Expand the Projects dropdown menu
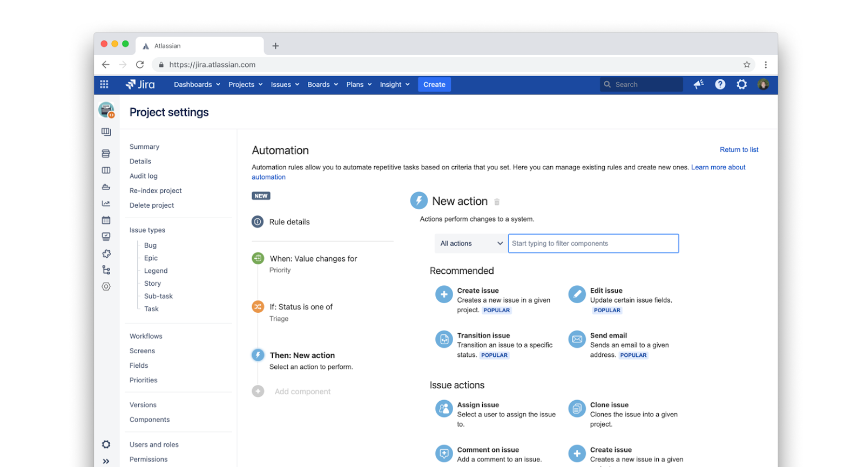The height and width of the screenshot is (467, 864). (x=245, y=85)
